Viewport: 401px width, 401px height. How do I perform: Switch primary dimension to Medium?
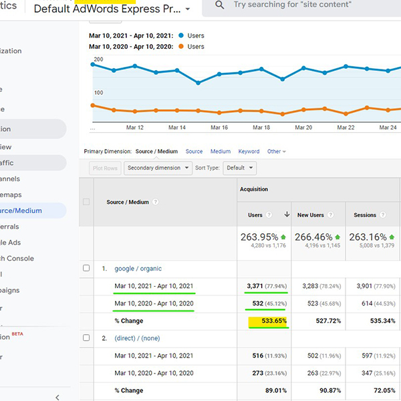point(221,152)
